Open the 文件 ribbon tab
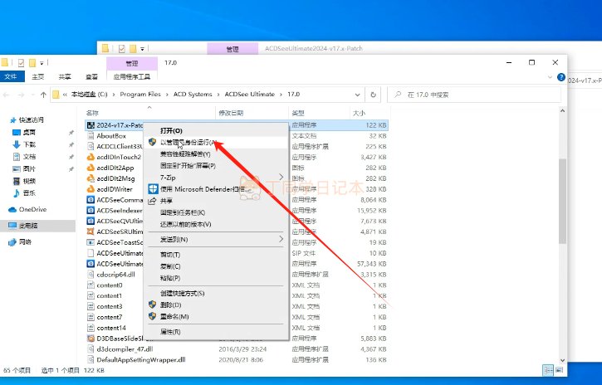The height and width of the screenshot is (385, 602). (x=11, y=76)
